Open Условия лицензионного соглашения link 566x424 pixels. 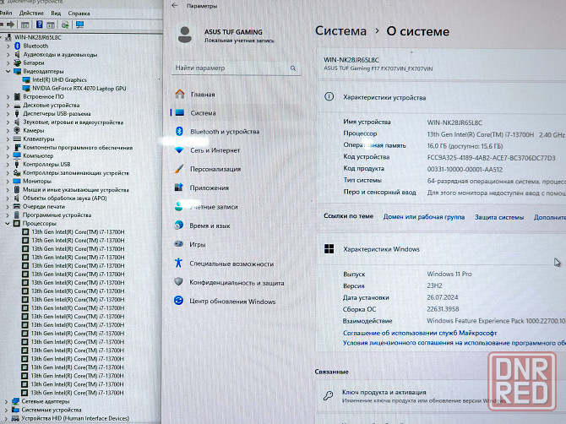click(x=454, y=343)
